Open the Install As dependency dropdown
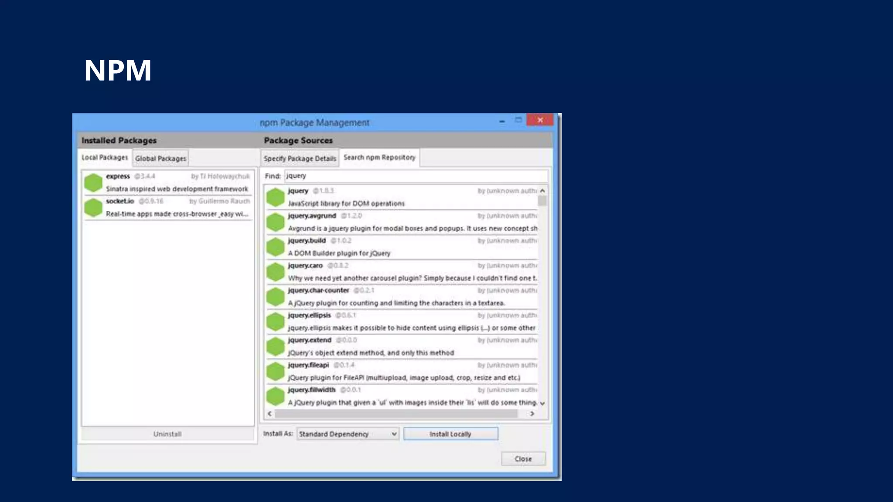This screenshot has height=502, width=893. [348, 434]
